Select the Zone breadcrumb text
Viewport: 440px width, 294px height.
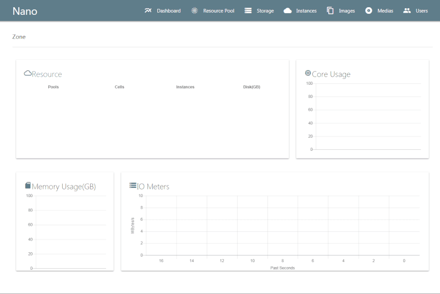[x=19, y=37]
